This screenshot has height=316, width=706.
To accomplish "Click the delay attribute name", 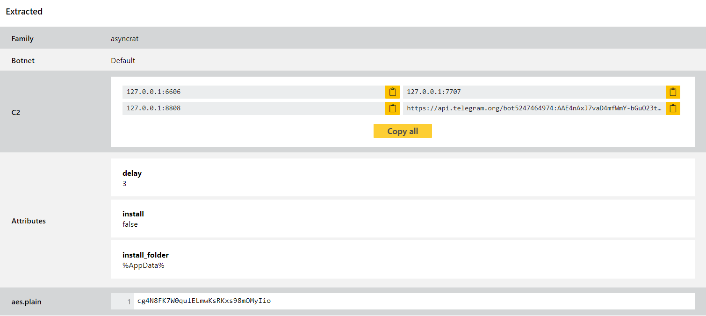I will (x=132, y=173).
